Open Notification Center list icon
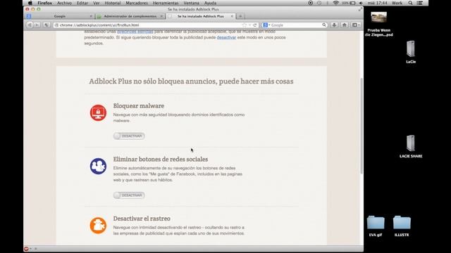 (x=420, y=3)
